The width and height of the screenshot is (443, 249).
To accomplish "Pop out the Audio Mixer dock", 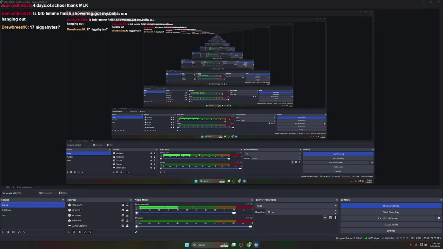I will [252, 200].
